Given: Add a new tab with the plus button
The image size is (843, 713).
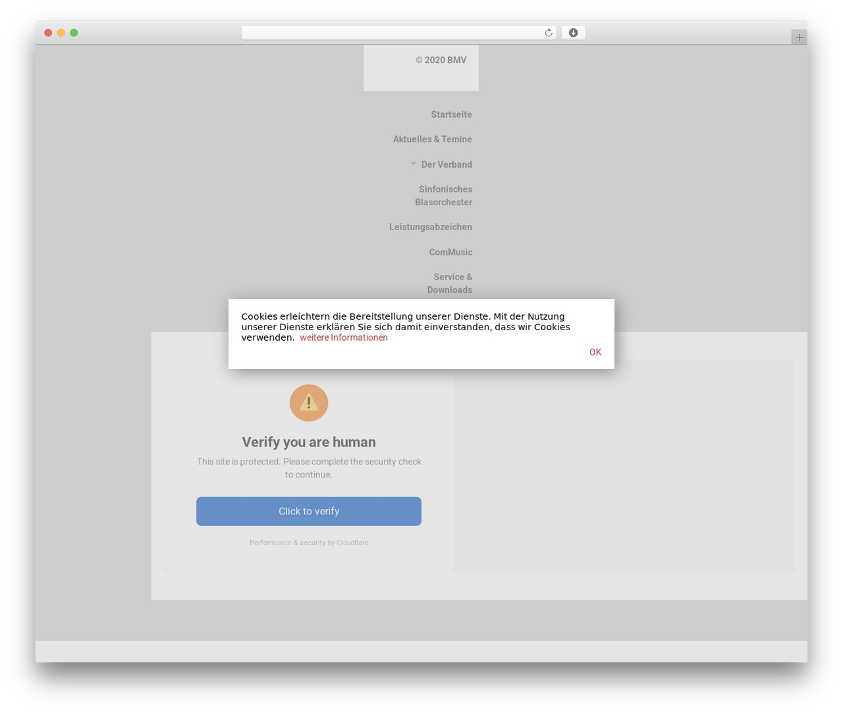Looking at the screenshot, I should (799, 37).
